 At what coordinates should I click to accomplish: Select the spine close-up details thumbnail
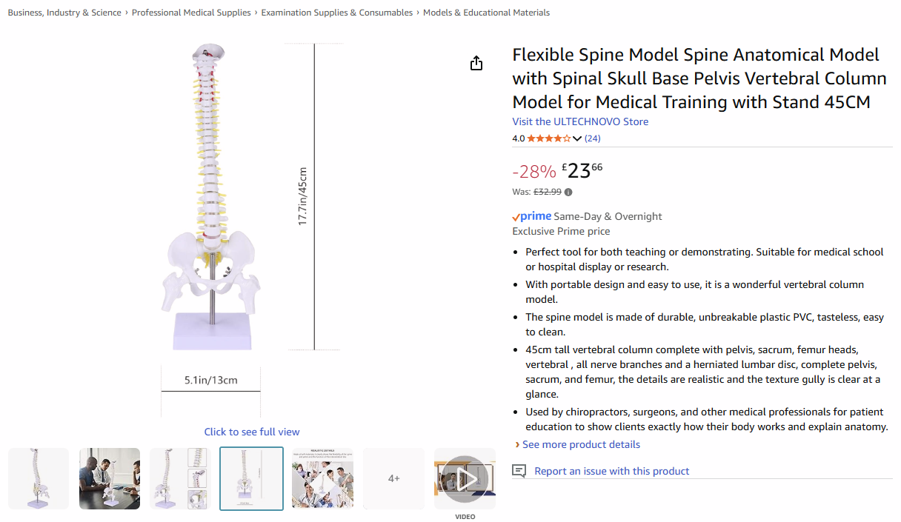[180, 478]
